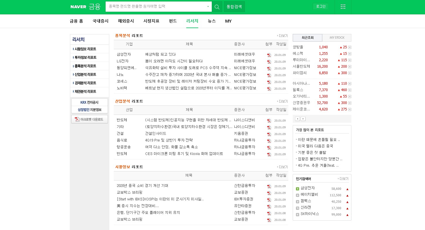Open KRX 전자공시 link
This screenshot has height=230, width=425.
click(89, 103)
